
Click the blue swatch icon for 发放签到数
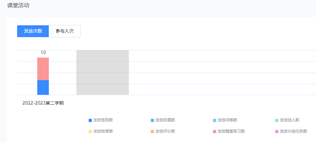[90, 120]
